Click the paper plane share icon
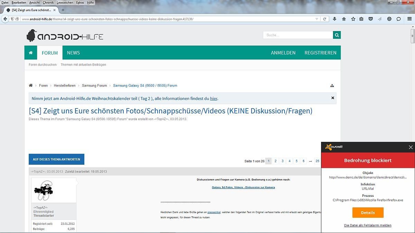This screenshot has height=233, width=415. pyautogui.click(x=380, y=19)
